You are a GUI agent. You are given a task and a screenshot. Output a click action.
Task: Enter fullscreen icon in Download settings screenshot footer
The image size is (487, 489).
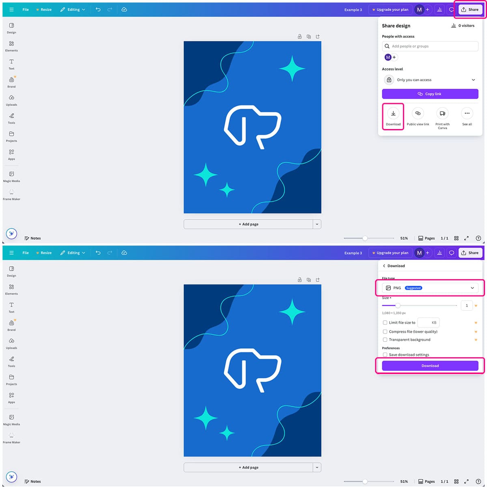point(466,481)
